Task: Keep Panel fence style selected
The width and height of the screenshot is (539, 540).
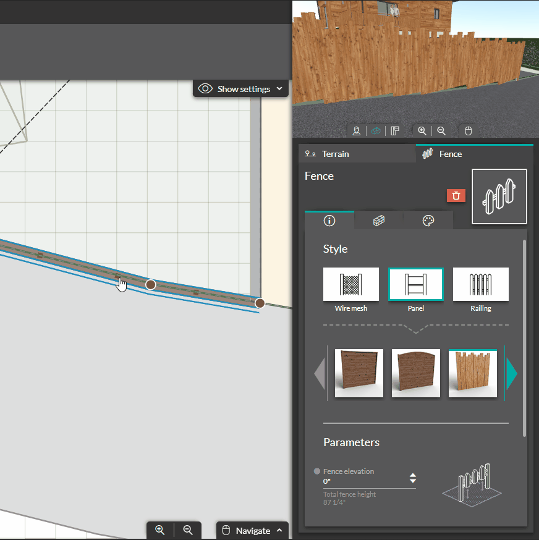Action: 415,284
